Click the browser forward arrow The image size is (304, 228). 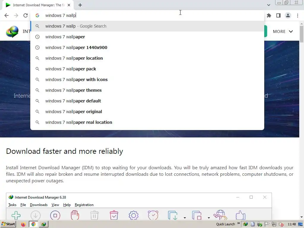(x=16, y=15)
